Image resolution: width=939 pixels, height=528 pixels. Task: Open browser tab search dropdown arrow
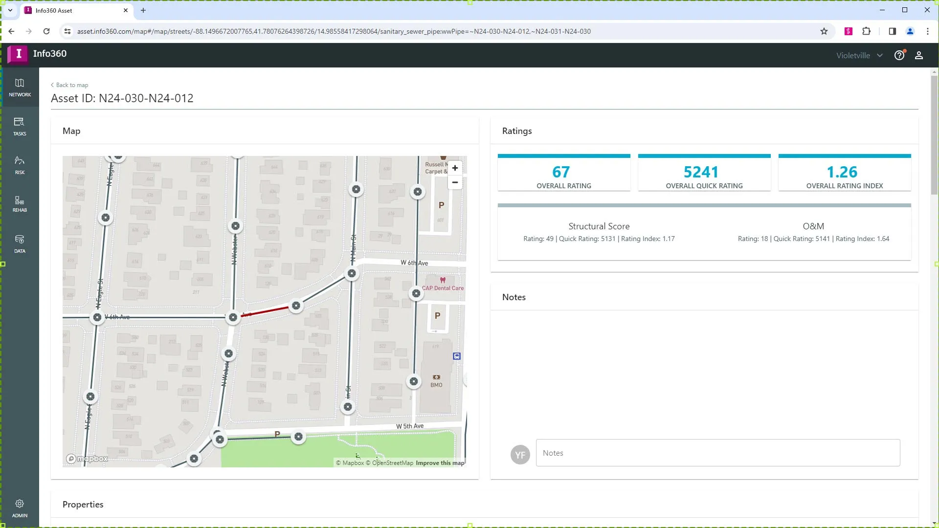(x=10, y=10)
